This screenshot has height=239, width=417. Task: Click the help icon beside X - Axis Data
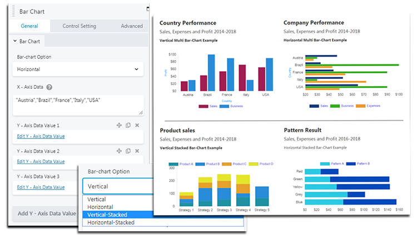click(49, 87)
